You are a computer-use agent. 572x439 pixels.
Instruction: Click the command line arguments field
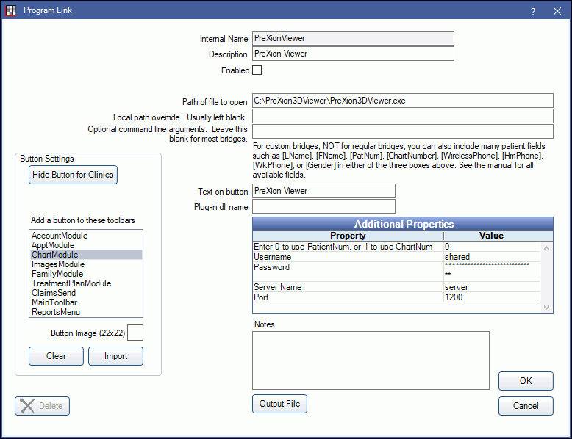(x=402, y=131)
